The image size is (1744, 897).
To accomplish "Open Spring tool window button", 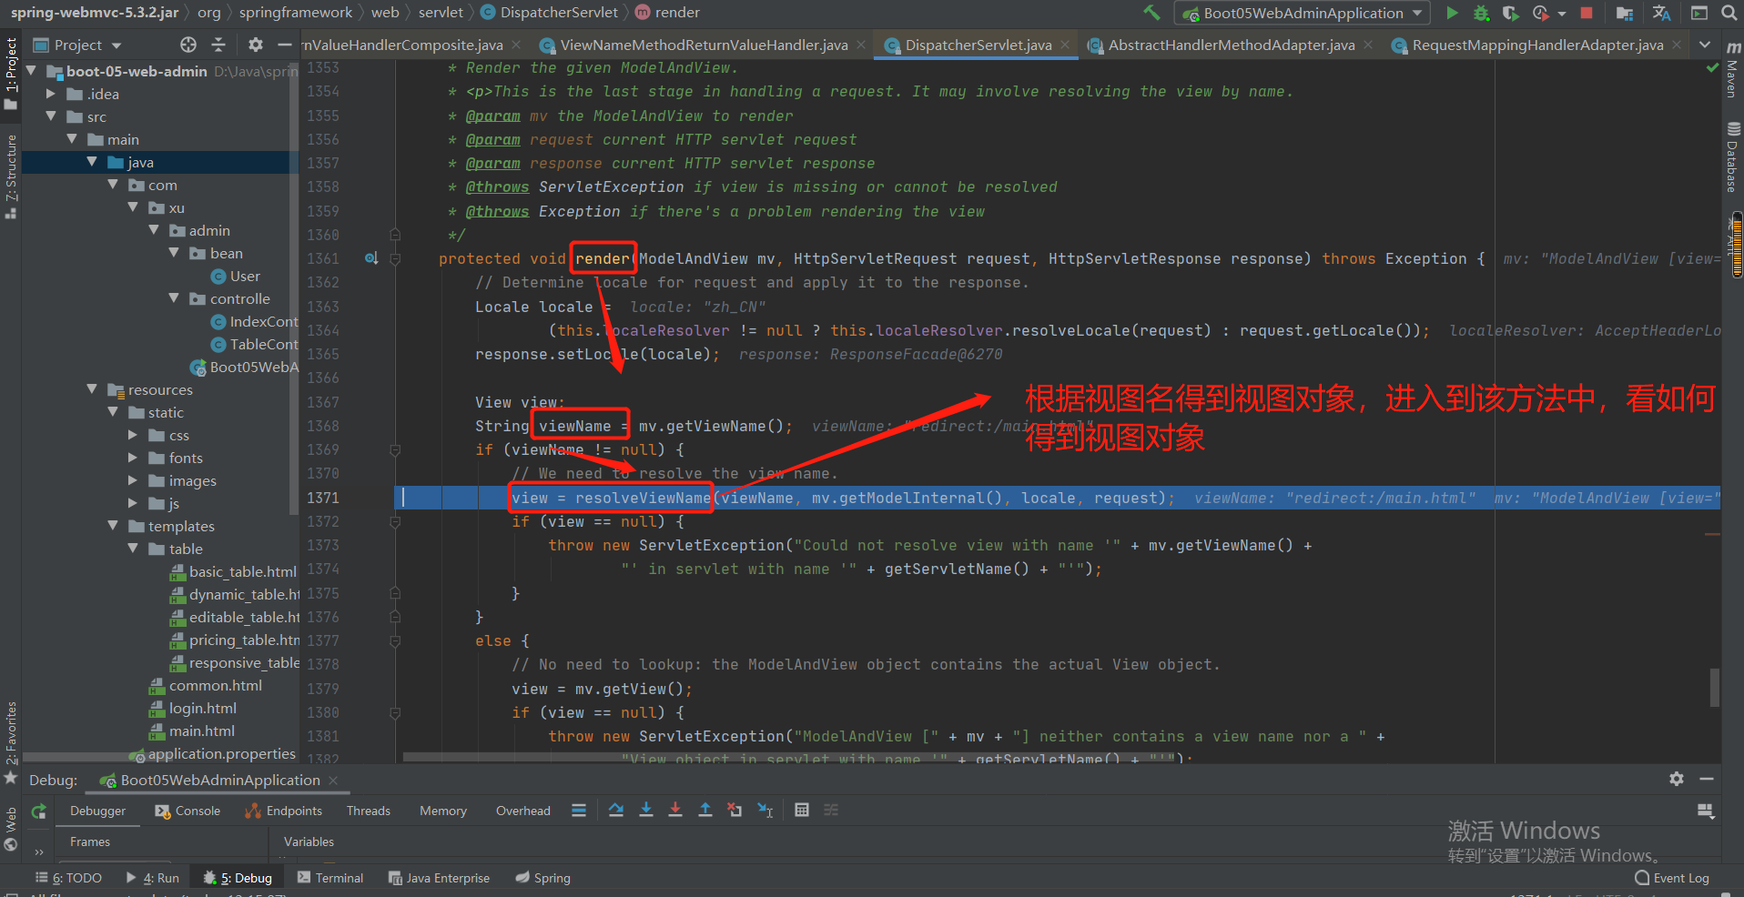I will coord(542,878).
